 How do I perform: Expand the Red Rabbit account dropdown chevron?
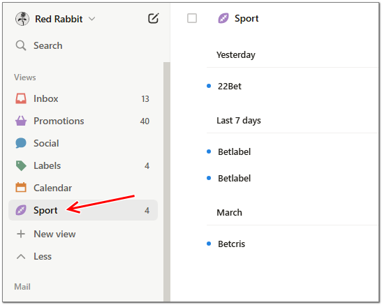point(92,19)
